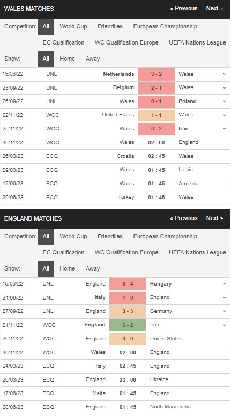Expand Wales vs Poland match chevron
231x416 pixels.
point(225,101)
